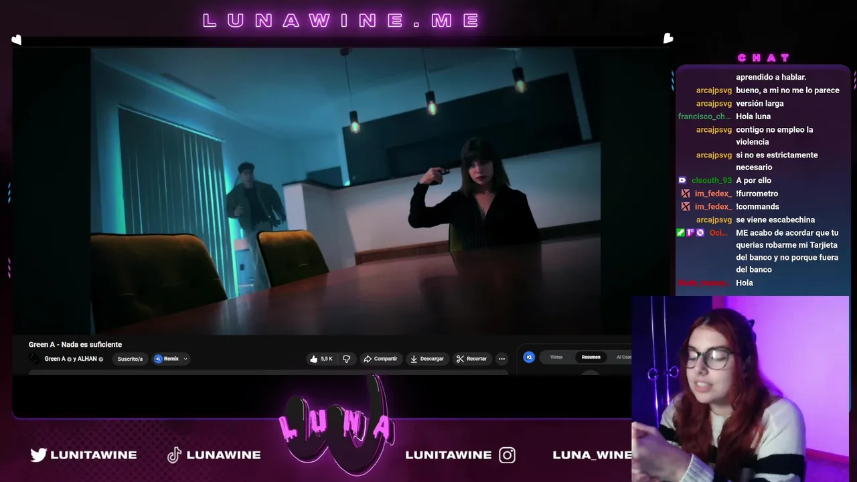Click username im_fedex_ beside !commands

pos(713,207)
